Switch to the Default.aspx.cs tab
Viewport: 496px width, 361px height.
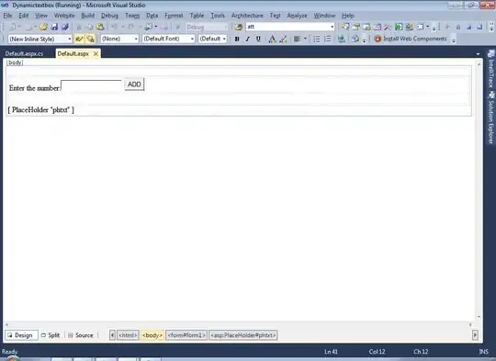click(25, 54)
